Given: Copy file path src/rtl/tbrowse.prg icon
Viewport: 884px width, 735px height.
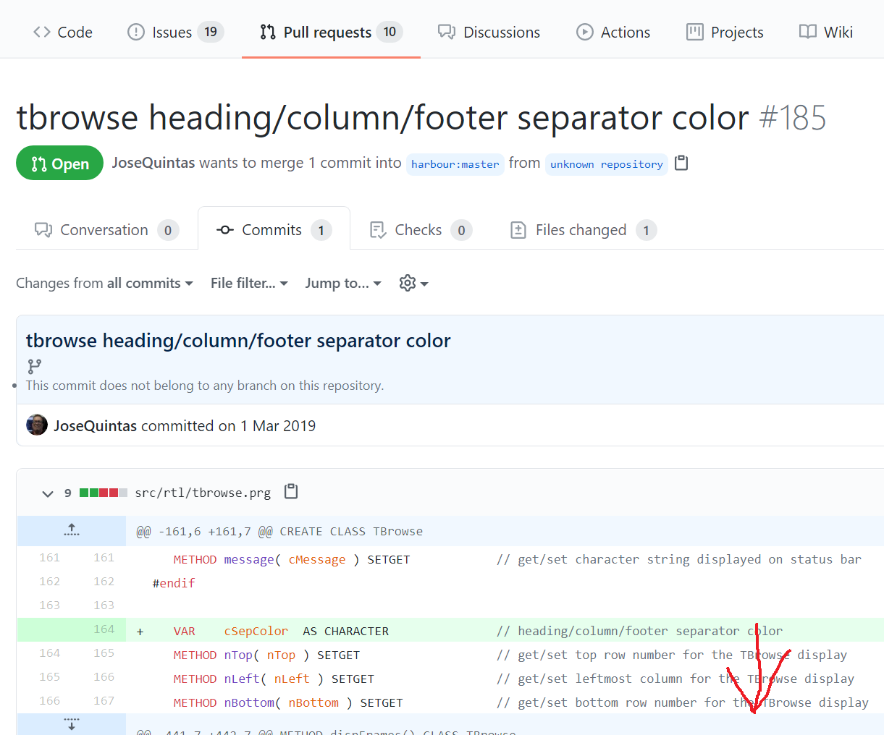Looking at the screenshot, I should tap(291, 492).
